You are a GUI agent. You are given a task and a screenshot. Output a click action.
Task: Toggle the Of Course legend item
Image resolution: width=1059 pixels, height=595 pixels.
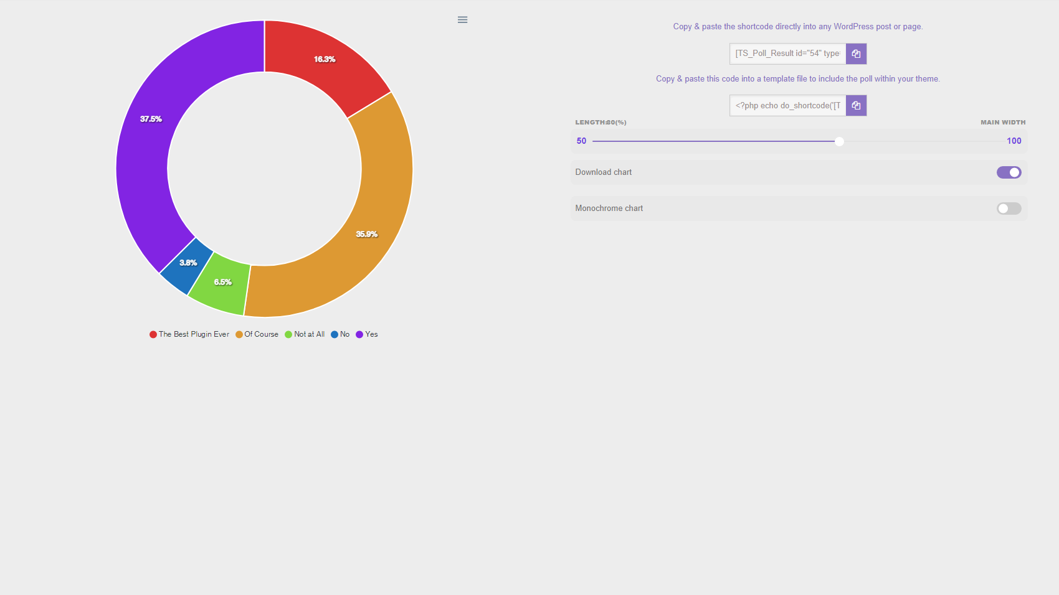[x=257, y=334]
